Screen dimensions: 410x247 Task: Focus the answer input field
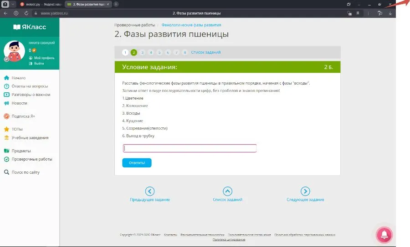pyautogui.click(x=190, y=148)
